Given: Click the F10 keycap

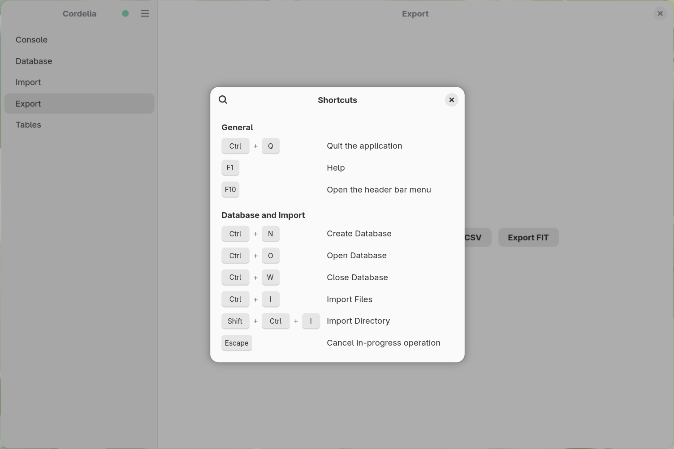Looking at the screenshot, I should click(230, 190).
